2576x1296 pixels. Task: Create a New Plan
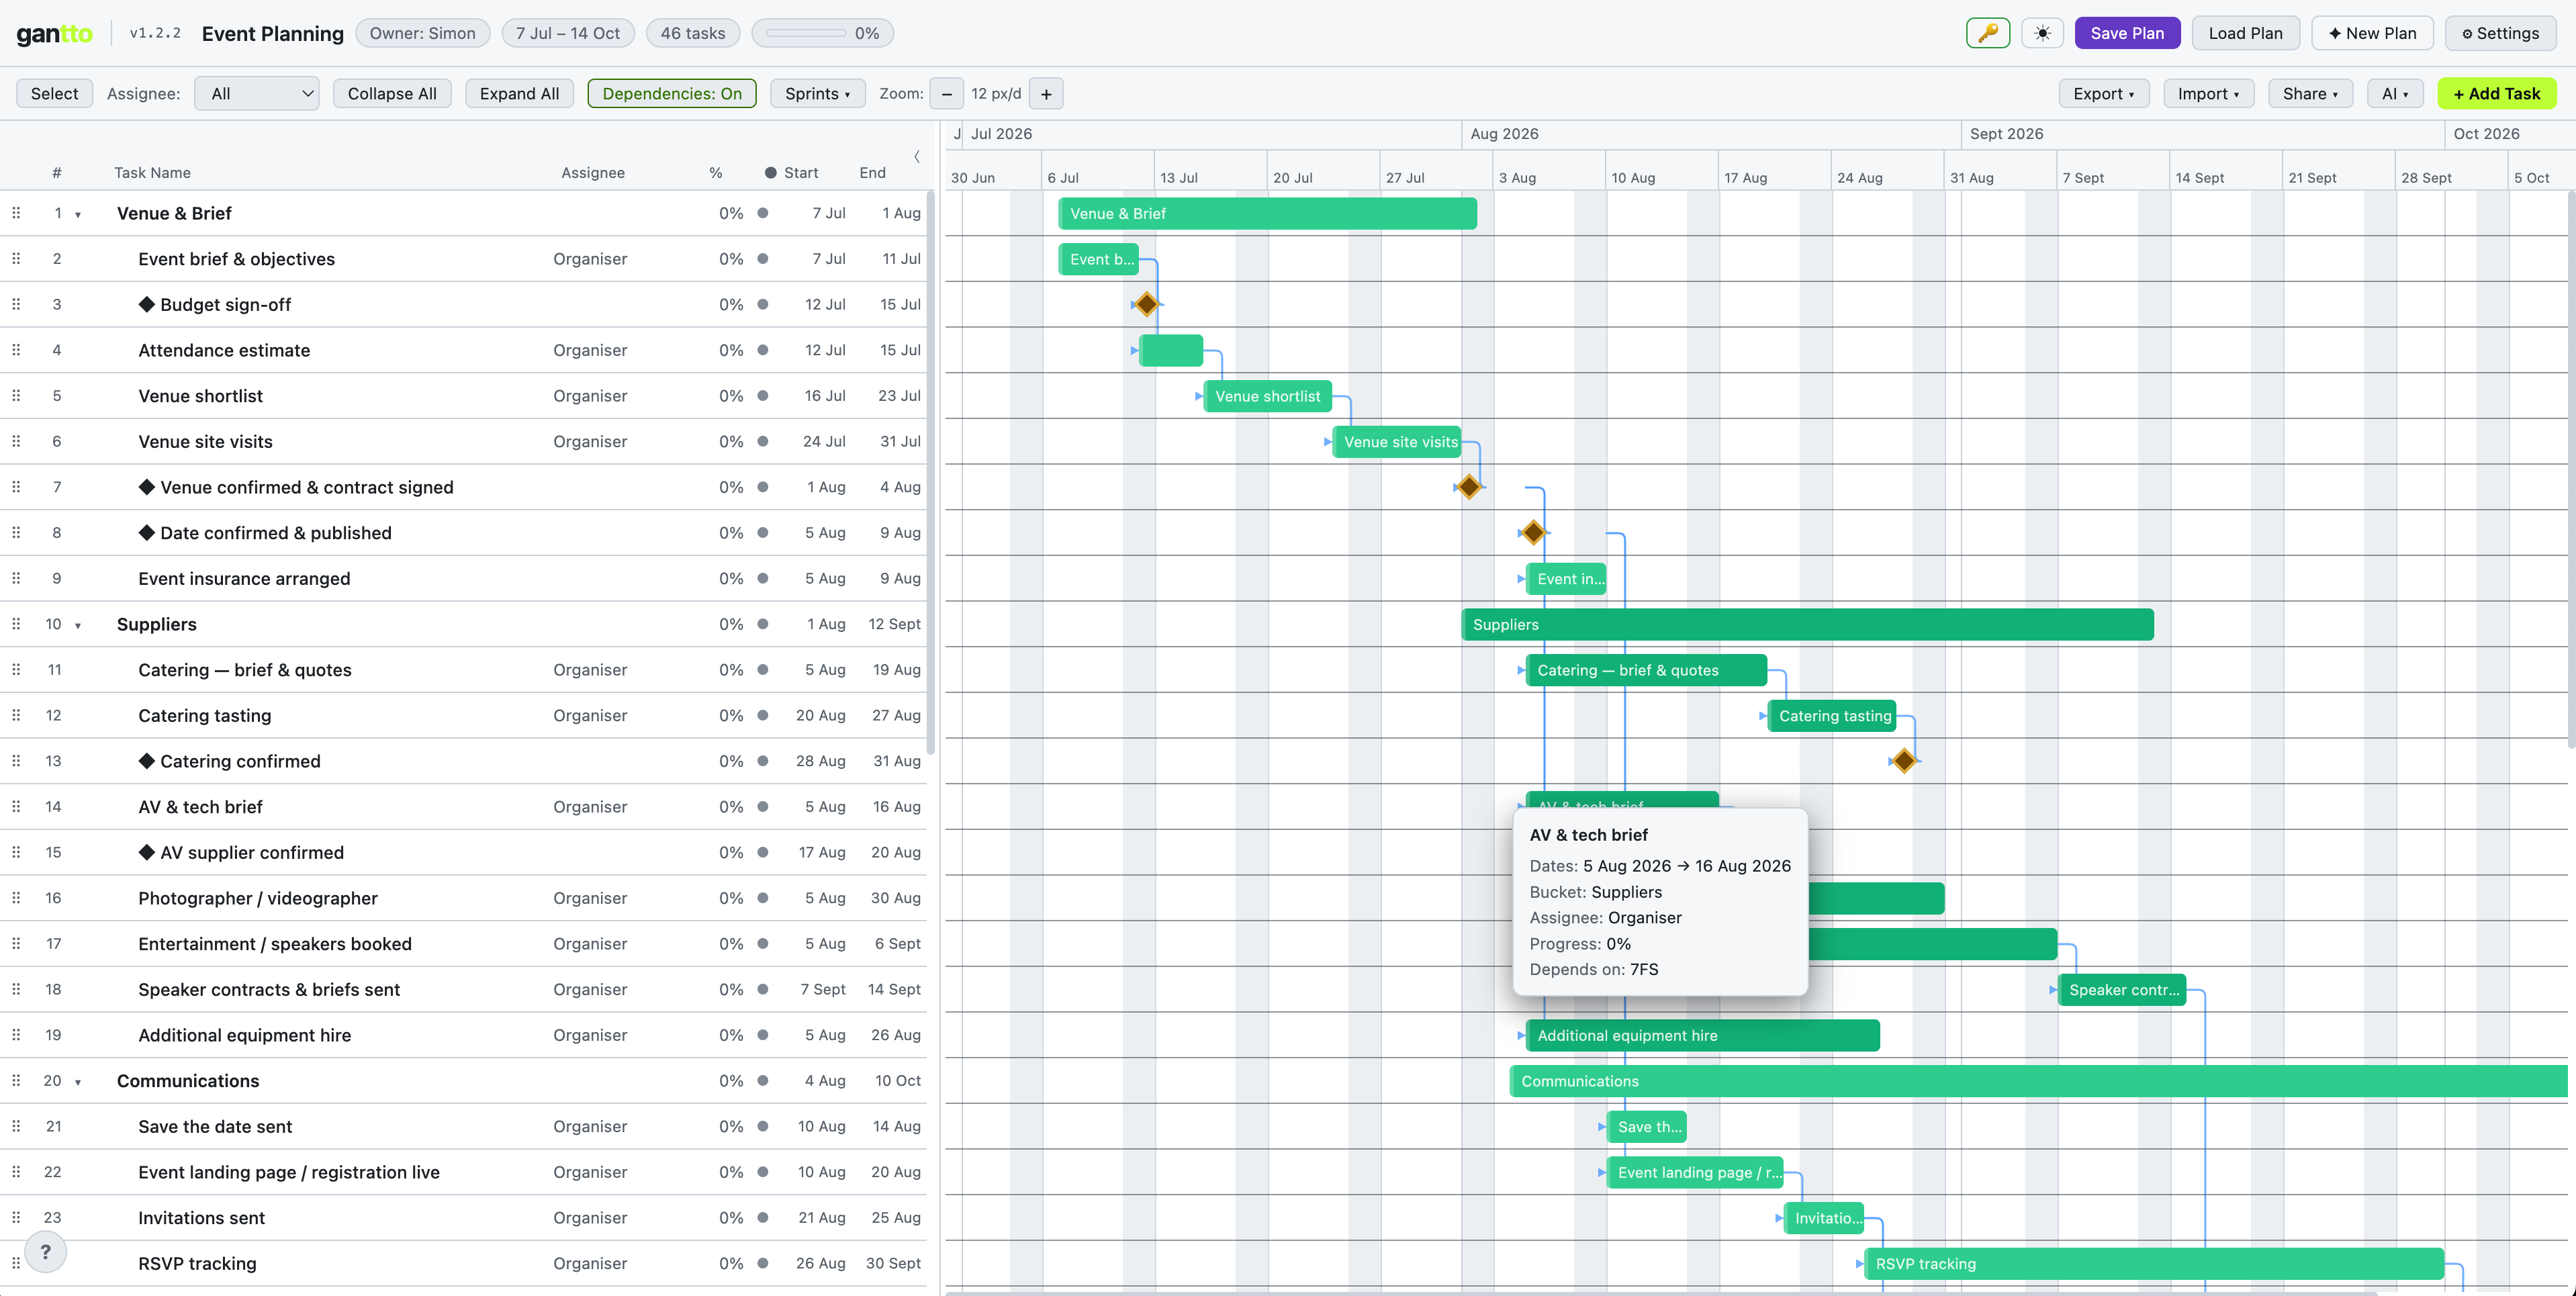point(2372,33)
